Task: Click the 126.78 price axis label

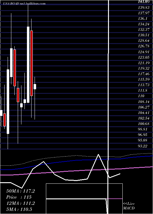Action: pos(144,46)
